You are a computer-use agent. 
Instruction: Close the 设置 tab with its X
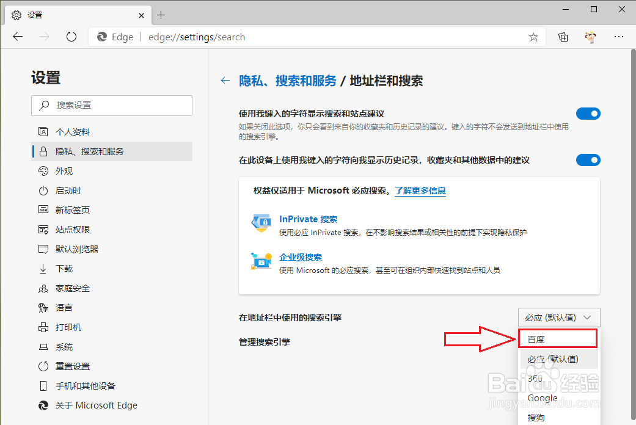click(x=141, y=15)
